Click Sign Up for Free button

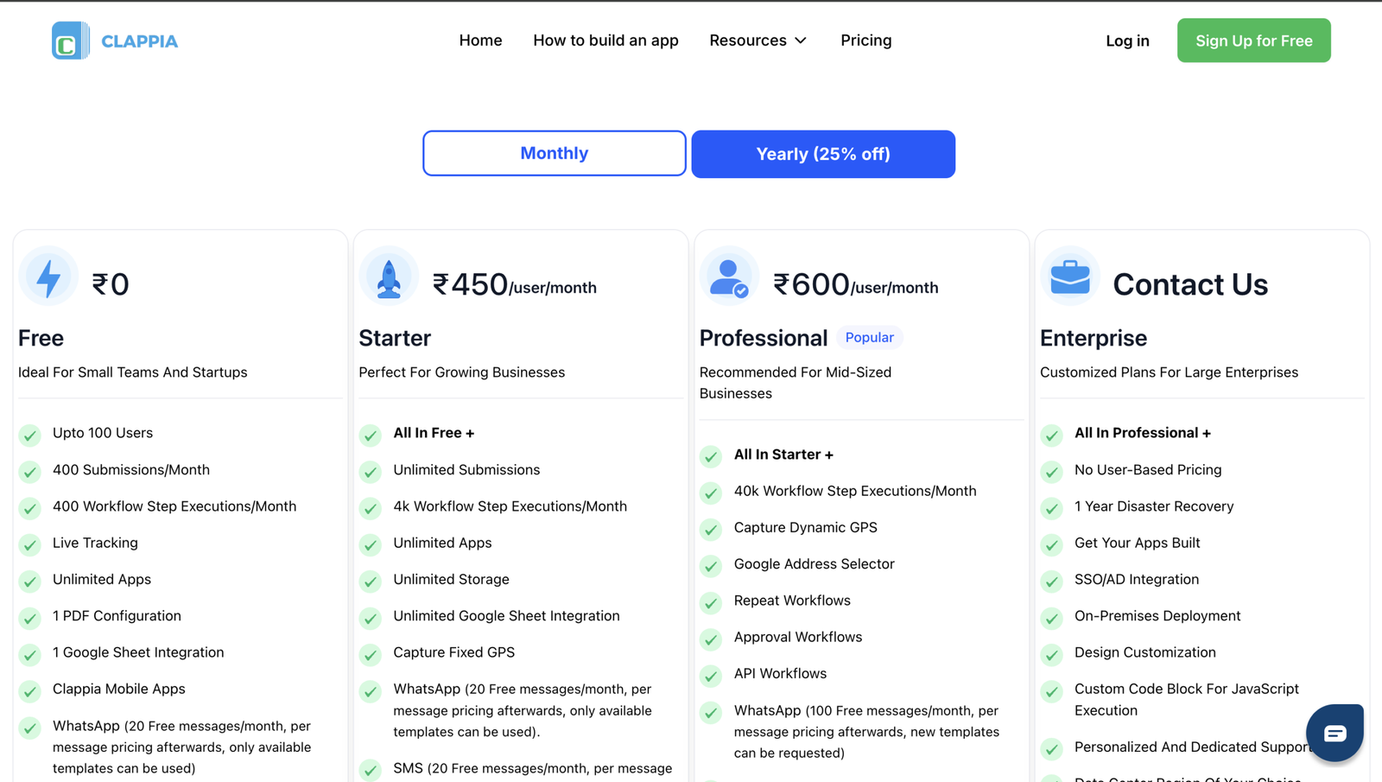click(x=1253, y=41)
